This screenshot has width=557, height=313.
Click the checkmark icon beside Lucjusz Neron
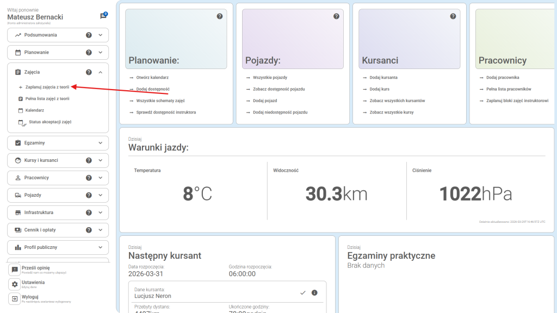tap(303, 293)
